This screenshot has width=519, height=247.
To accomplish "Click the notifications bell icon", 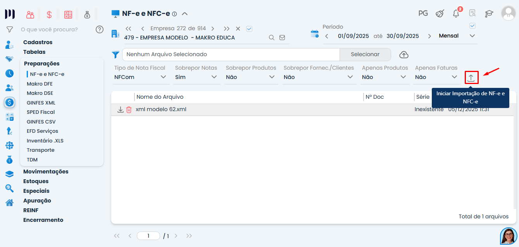I will 456,13.
